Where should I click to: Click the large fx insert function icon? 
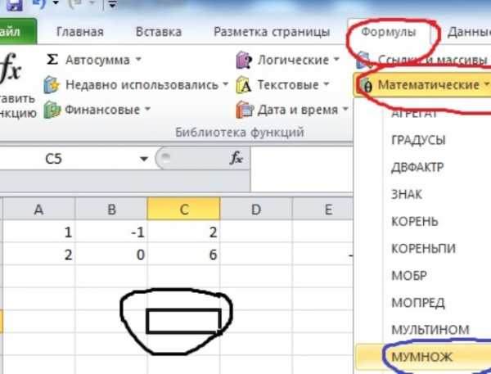click(11, 68)
